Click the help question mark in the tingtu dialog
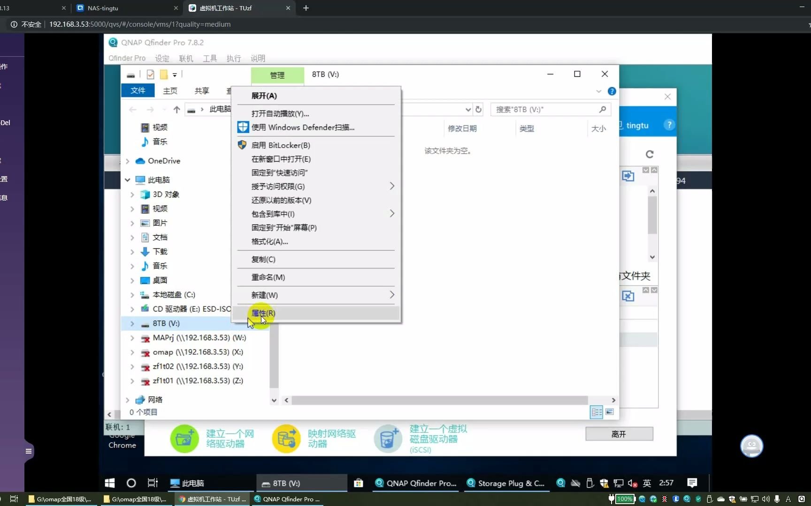 [669, 125]
